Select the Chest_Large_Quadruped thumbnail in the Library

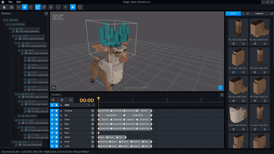(238, 114)
